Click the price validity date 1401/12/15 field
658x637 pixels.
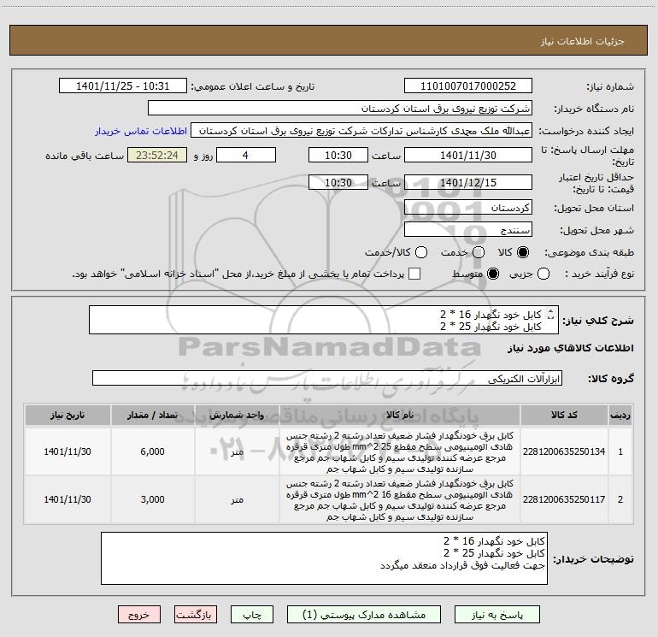[468, 182]
